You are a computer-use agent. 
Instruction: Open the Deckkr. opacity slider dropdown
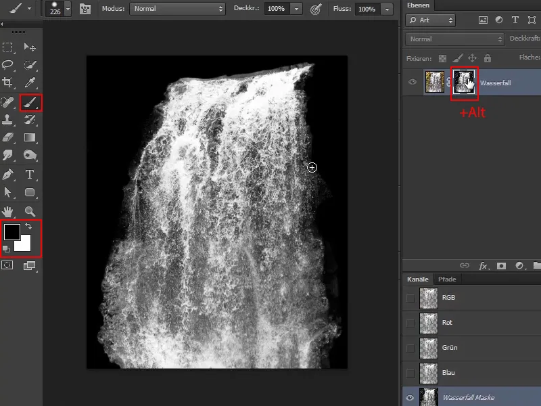click(x=296, y=9)
